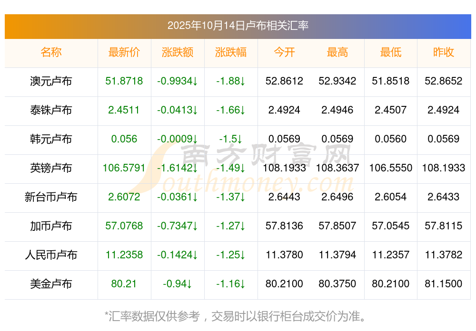
Task: Click the 汇率数据仅供参考 disclaimer text
Action: coord(238,316)
